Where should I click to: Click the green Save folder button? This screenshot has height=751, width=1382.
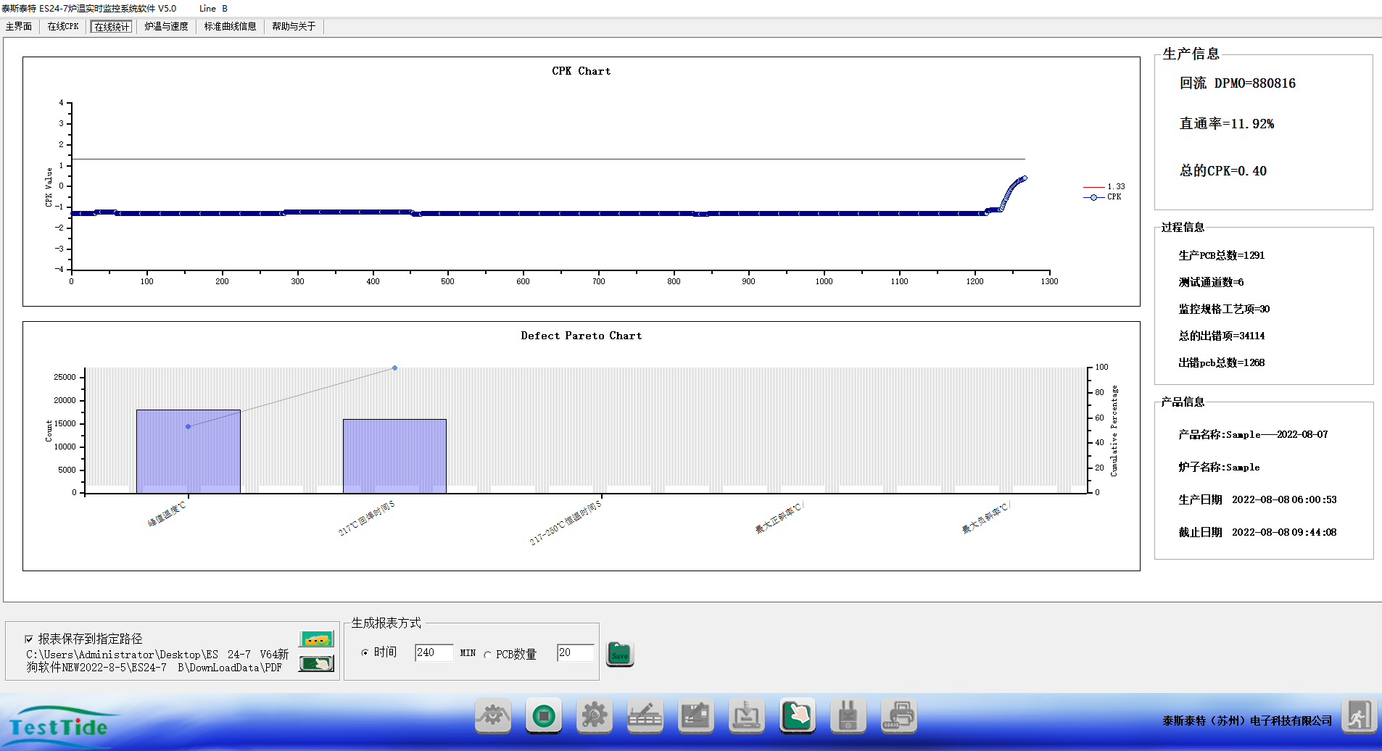(x=620, y=654)
